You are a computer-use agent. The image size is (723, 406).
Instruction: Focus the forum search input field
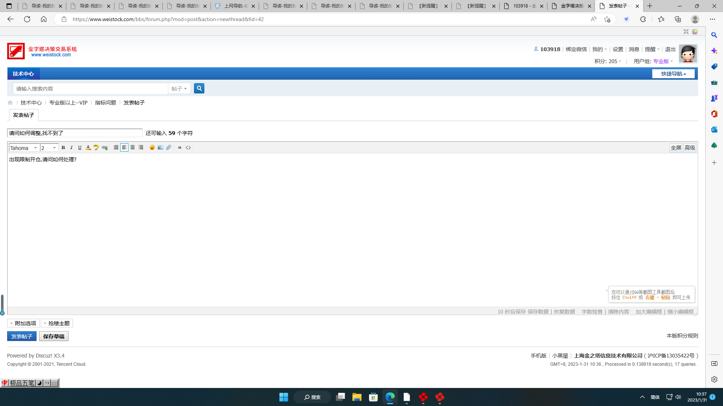point(90,89)
